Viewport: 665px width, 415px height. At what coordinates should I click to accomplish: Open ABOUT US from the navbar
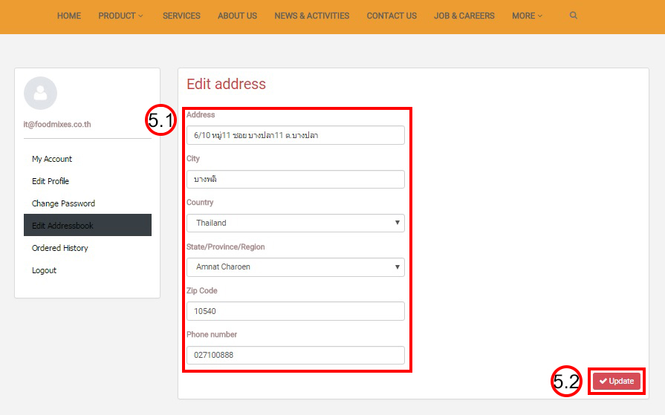pos(238,16)
